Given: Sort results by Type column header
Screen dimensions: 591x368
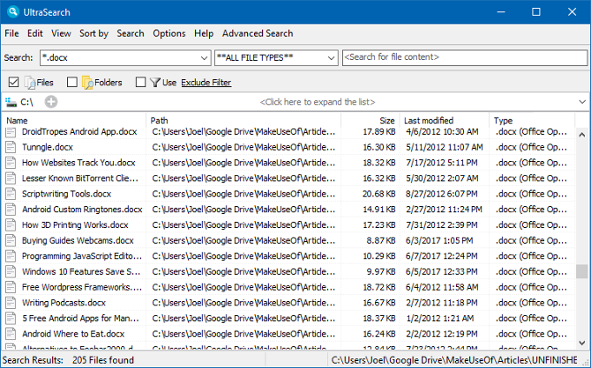Looking at the screenshot, I should click(x=532, y=121).
